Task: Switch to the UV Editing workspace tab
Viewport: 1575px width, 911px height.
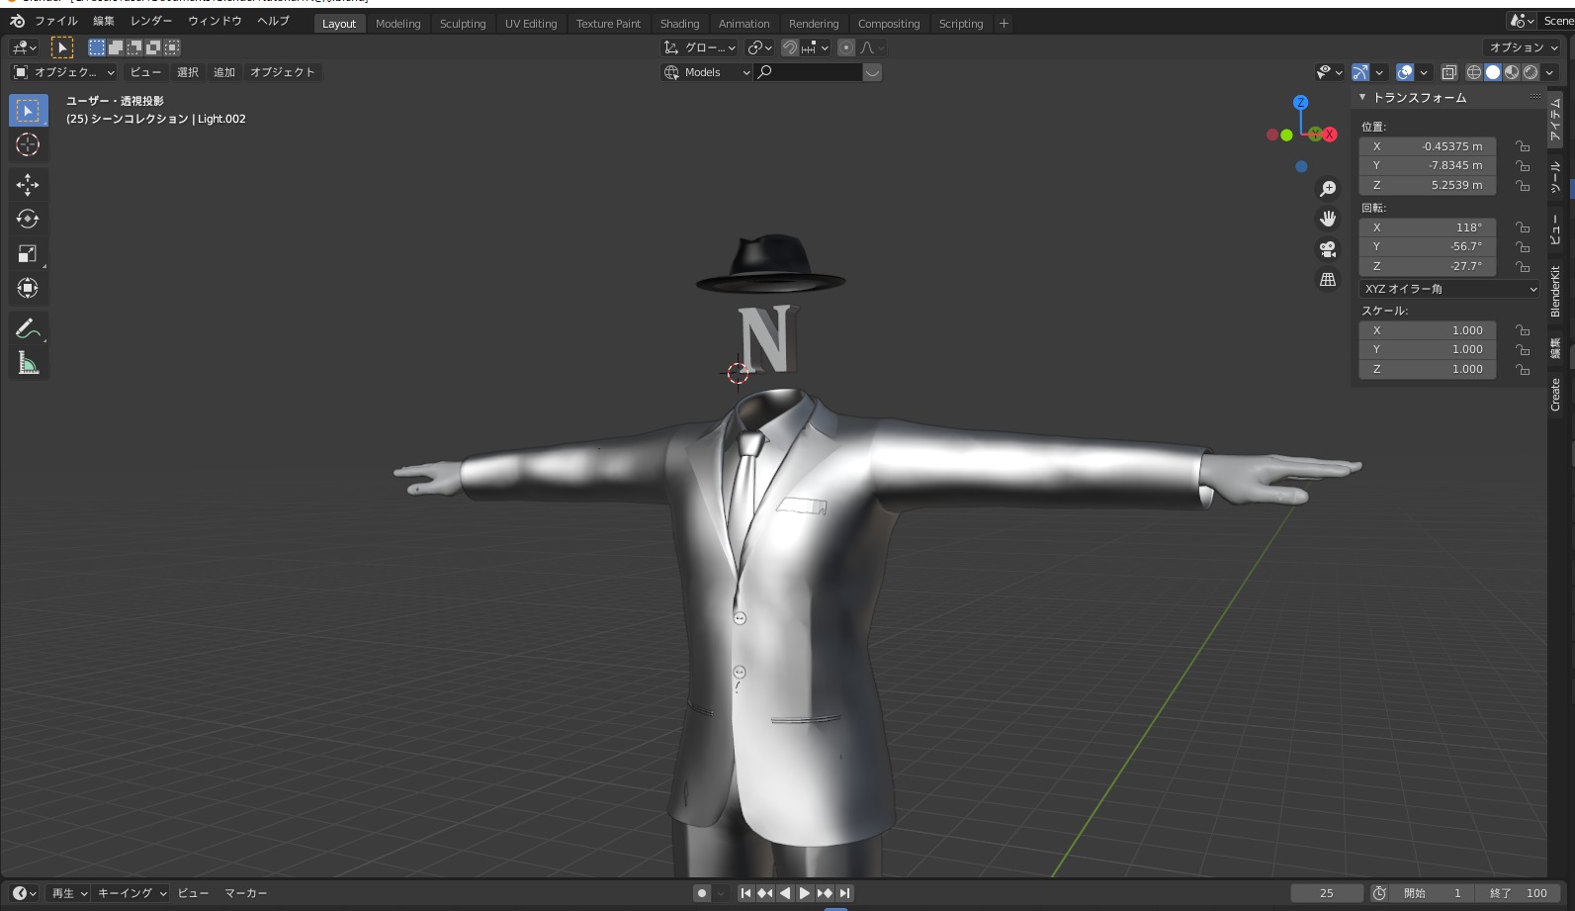Action: pos(531,24)
